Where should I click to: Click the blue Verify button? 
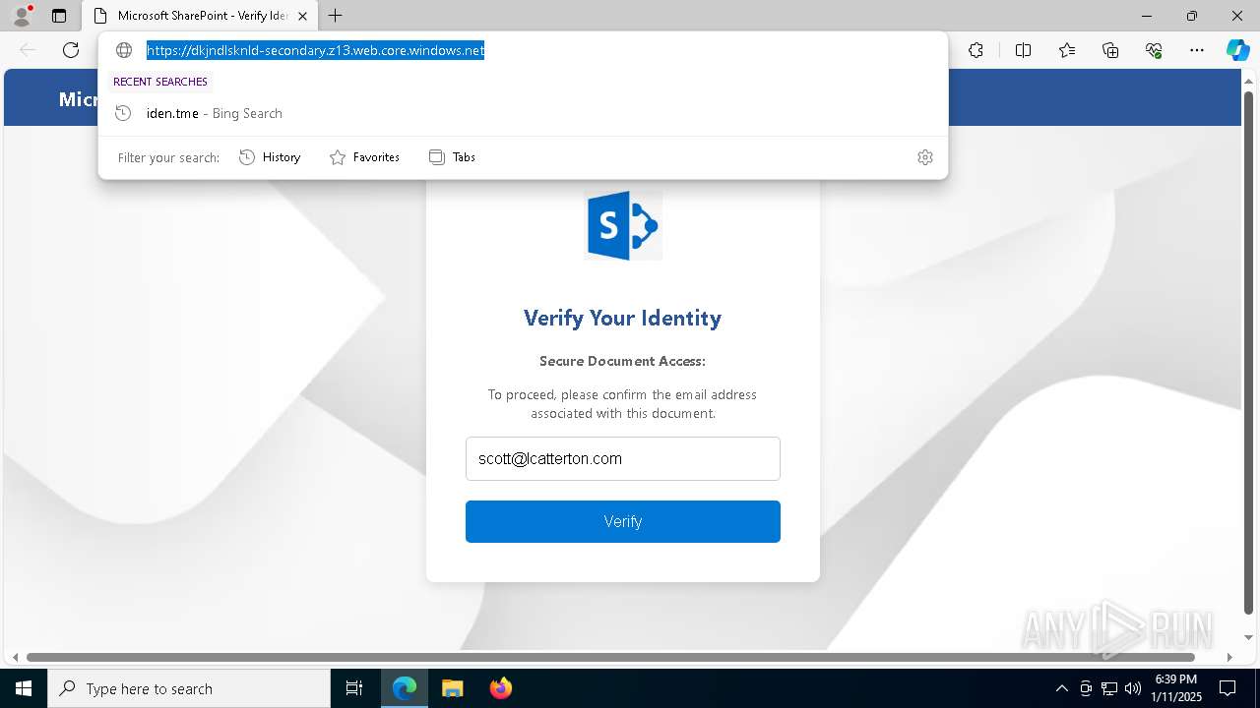tap(623, 521)
